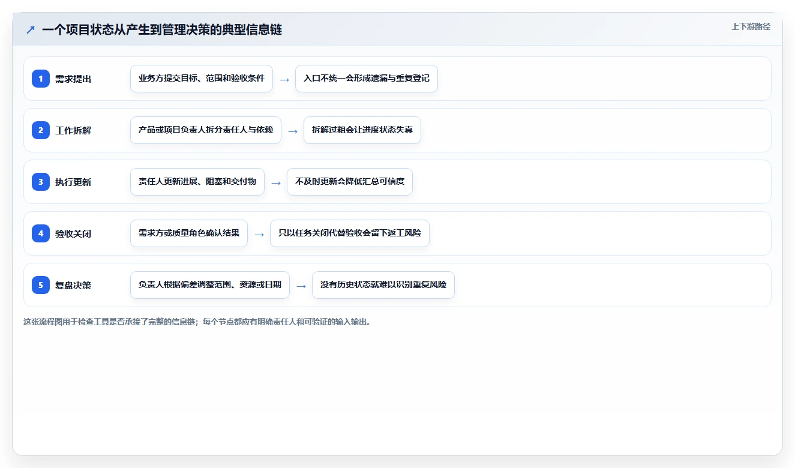Viewport: 795px width, 468px height.
Task: Click the arrow in the 执行更新 row
Action: (276, 182)
